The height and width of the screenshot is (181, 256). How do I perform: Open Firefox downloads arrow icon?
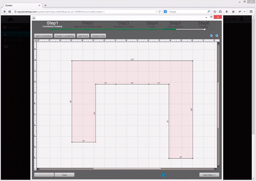click(227, 11)
